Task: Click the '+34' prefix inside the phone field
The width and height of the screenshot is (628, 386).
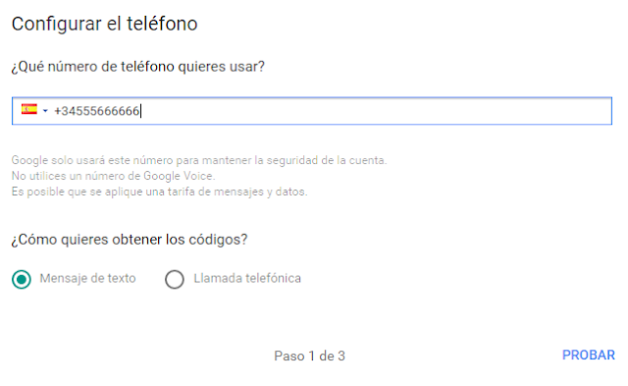Action: (x=64, y=111)
